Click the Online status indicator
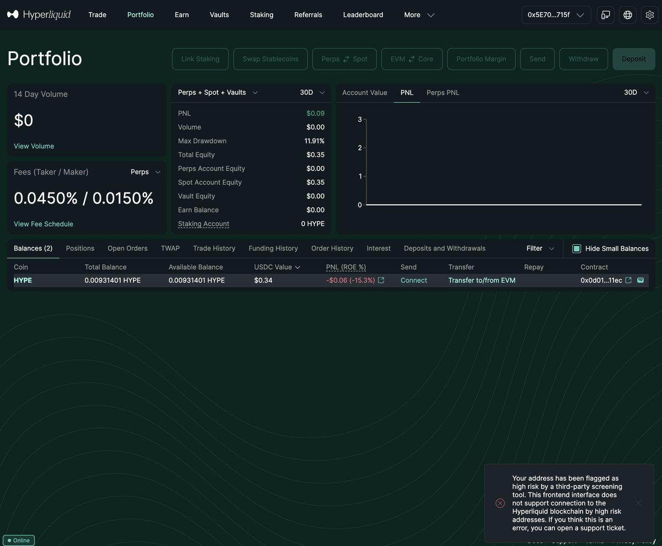 coord(19,540)
